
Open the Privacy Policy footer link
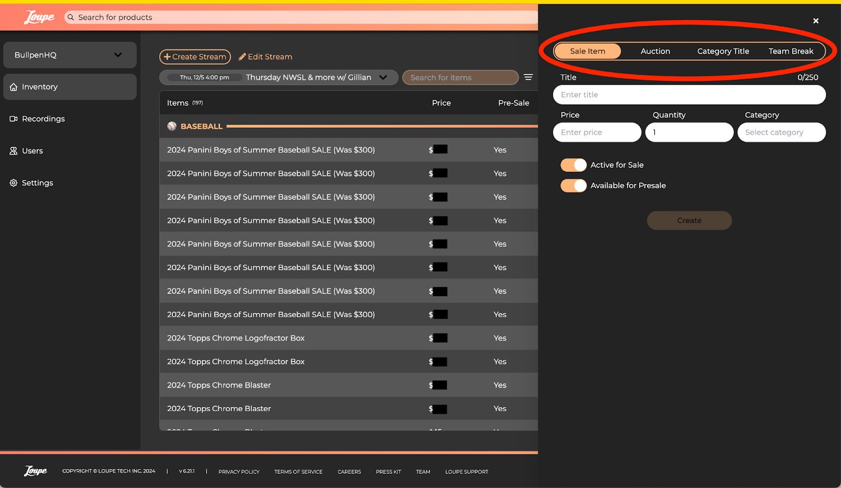pos(239,472)
